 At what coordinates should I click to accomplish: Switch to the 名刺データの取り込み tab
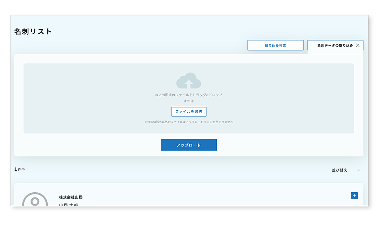pyautogui.click(x=334, y=45)
